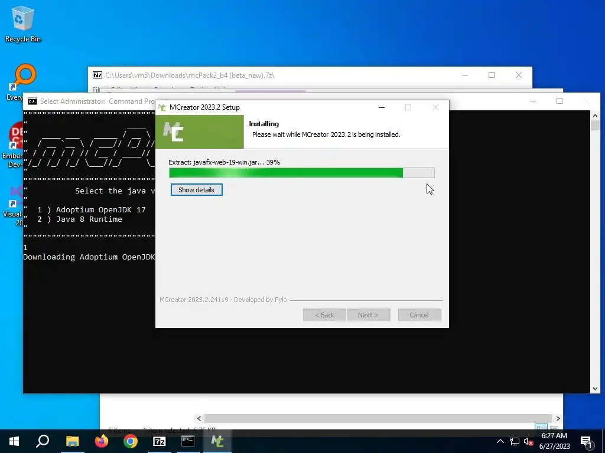
Task: Click the Back button in the installer
Action: (324, 315)
